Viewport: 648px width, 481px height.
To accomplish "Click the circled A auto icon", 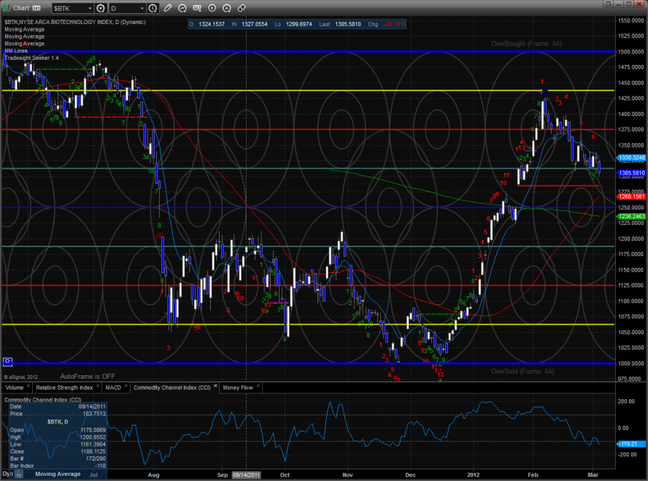I will 226,8.
